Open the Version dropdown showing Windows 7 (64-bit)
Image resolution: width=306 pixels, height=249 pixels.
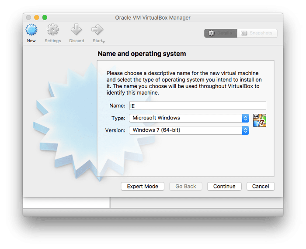point(189,130)
